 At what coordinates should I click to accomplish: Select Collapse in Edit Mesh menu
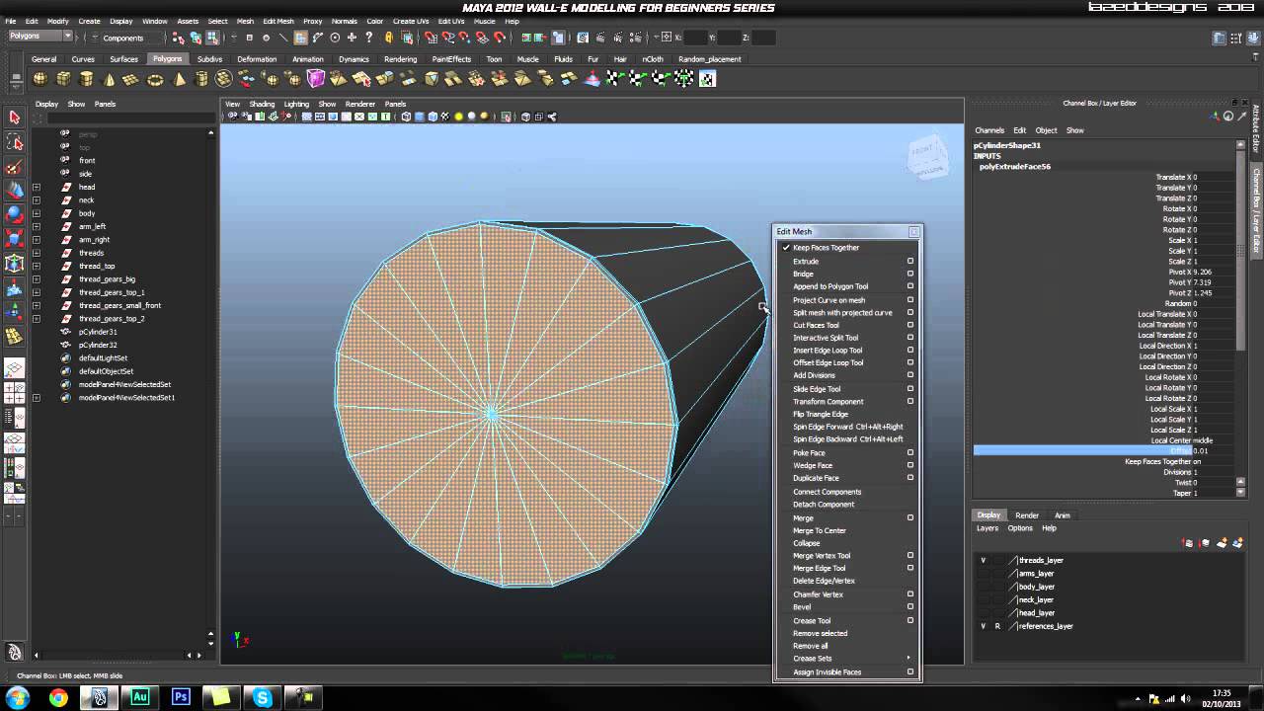(x=807, y=543)
